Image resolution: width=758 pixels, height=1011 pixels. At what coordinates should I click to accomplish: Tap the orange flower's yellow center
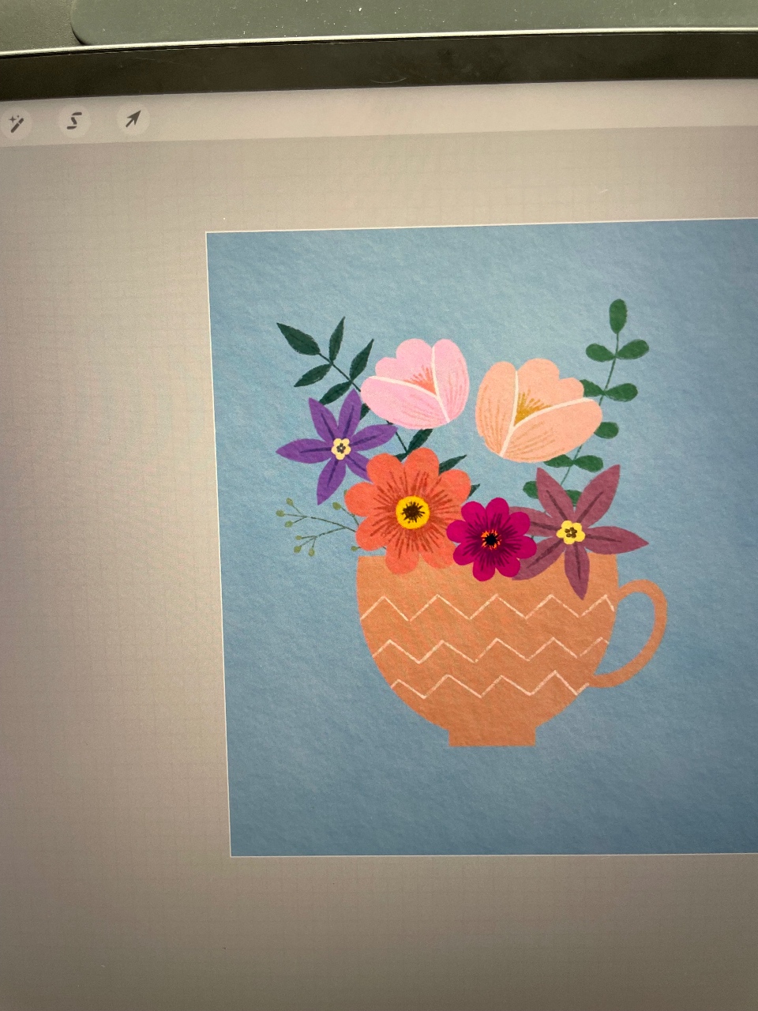412,512
